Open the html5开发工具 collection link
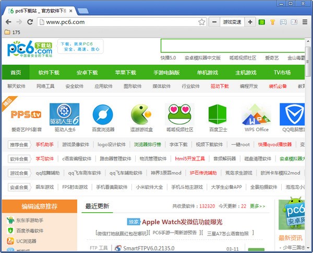 pos(190,159)
